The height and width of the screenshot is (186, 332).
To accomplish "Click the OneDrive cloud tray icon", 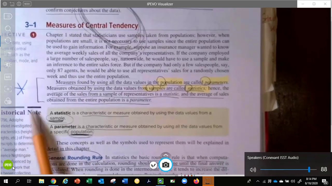I will pyautogui.click(x=275, y=181).
